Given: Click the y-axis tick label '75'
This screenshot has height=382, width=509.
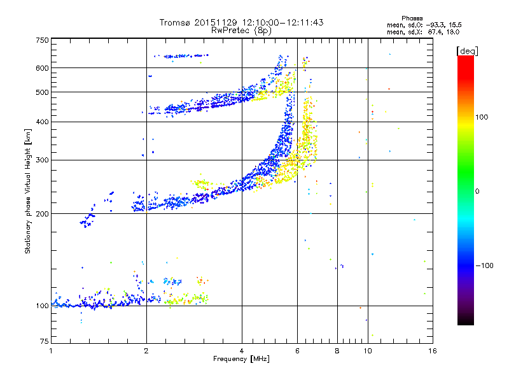Looking at the screenshot, I should tap(45, 341).
